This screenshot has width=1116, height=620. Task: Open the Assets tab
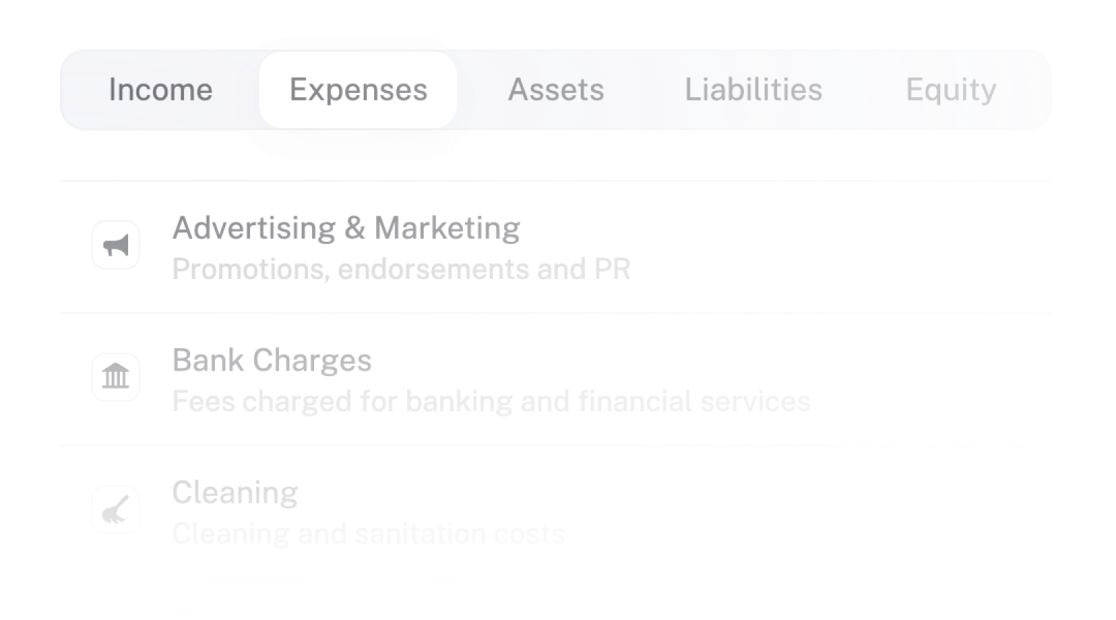pyautogui.click(x=556, y=90)
